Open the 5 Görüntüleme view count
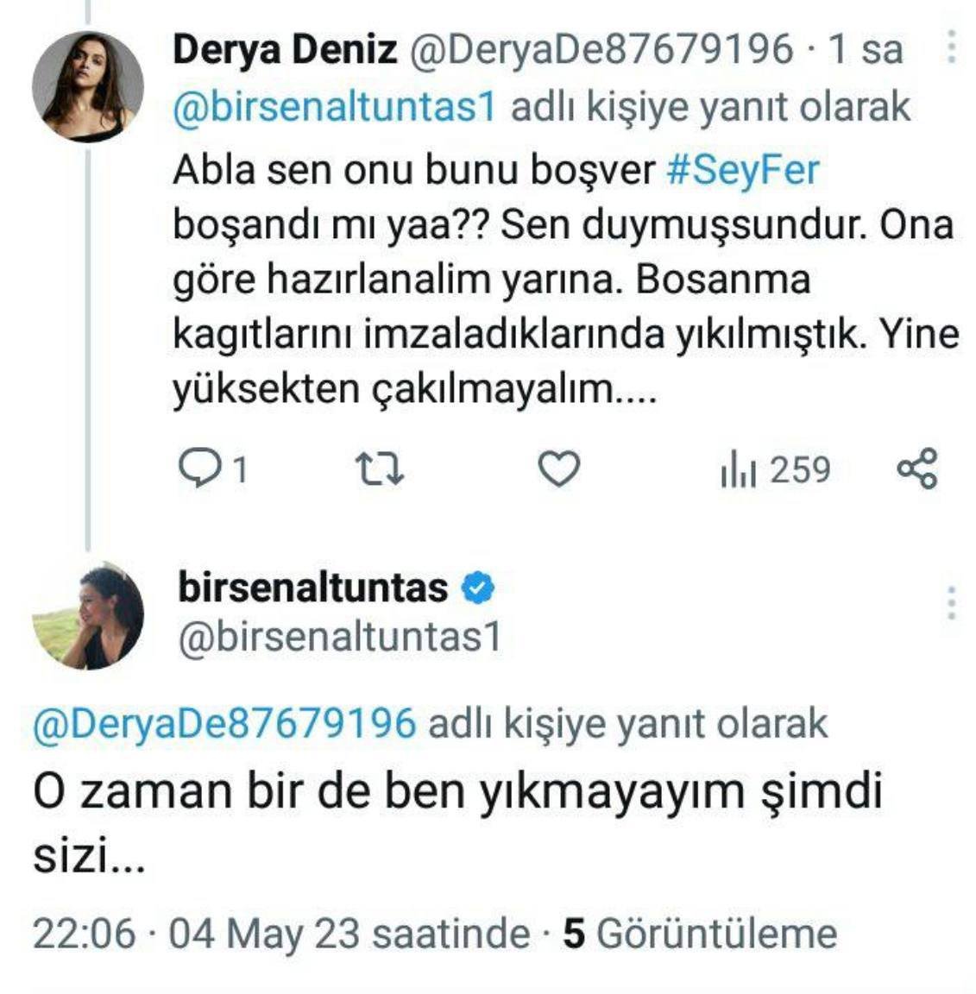The height and width of the screenshot is (994, 976). click(x=700, y=934)
